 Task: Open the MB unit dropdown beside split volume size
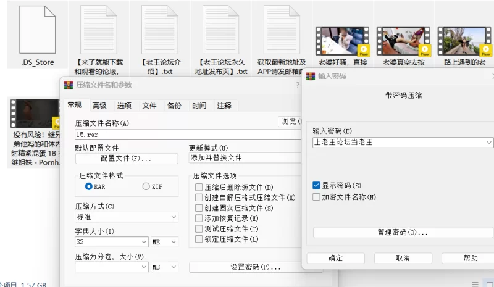[x=164, y=267]
